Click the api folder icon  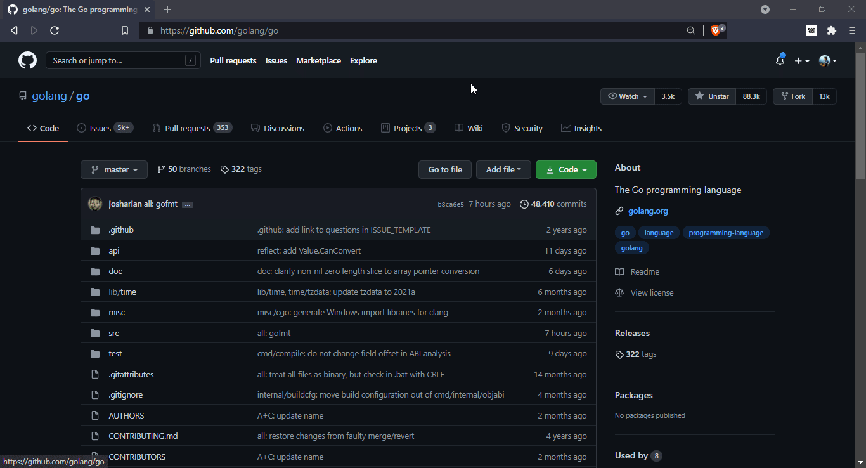coord(95,250)
